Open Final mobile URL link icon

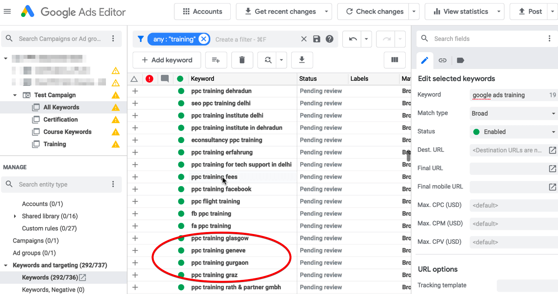tap(553, 187)
